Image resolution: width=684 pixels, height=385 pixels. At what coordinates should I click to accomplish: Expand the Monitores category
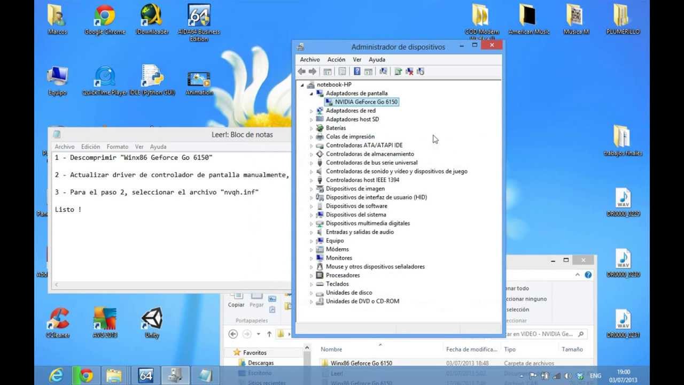click(311, 258)
